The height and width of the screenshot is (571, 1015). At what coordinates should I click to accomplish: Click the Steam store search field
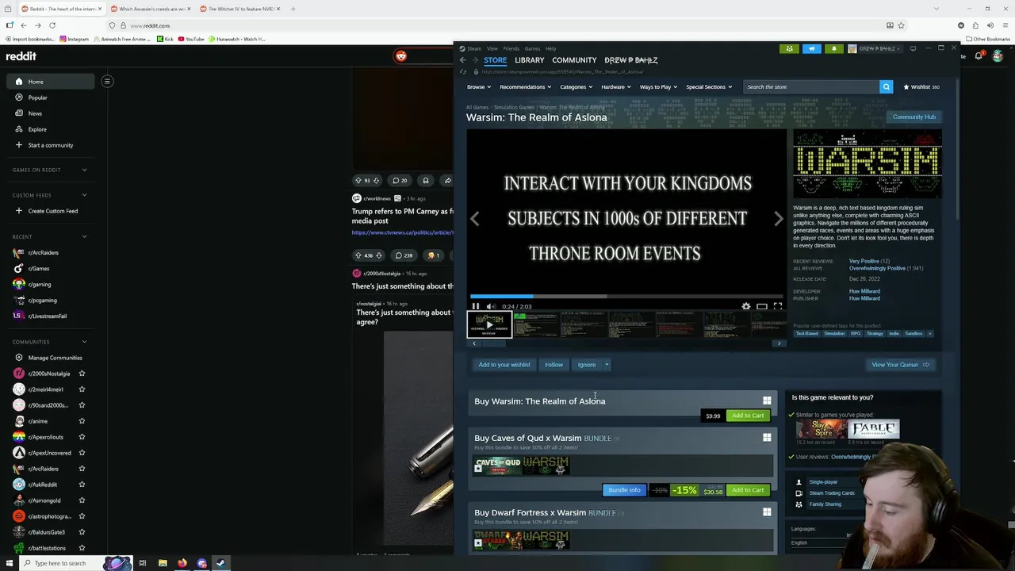tap(811, 86)
